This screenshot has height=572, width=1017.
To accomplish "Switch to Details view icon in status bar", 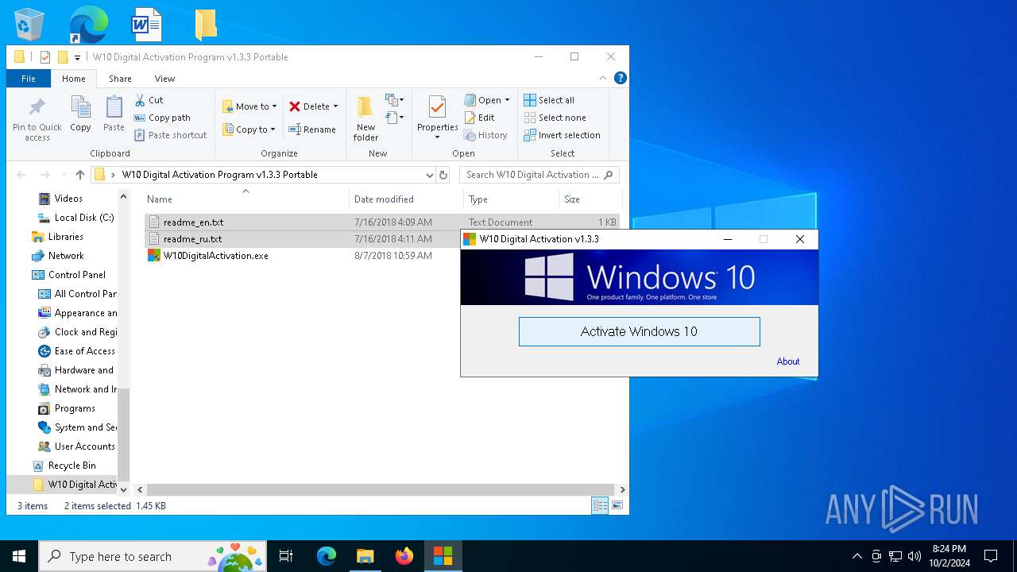I will click(x=601, y=505).
